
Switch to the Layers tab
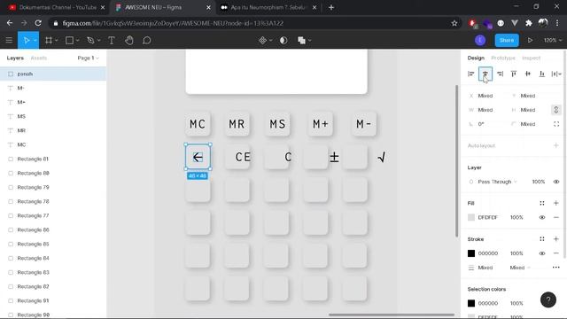coord(15,58)
